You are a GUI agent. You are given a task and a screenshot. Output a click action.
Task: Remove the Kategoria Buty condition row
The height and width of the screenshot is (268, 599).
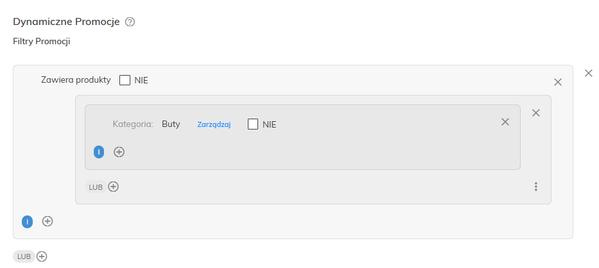click(x=505, y=122)
